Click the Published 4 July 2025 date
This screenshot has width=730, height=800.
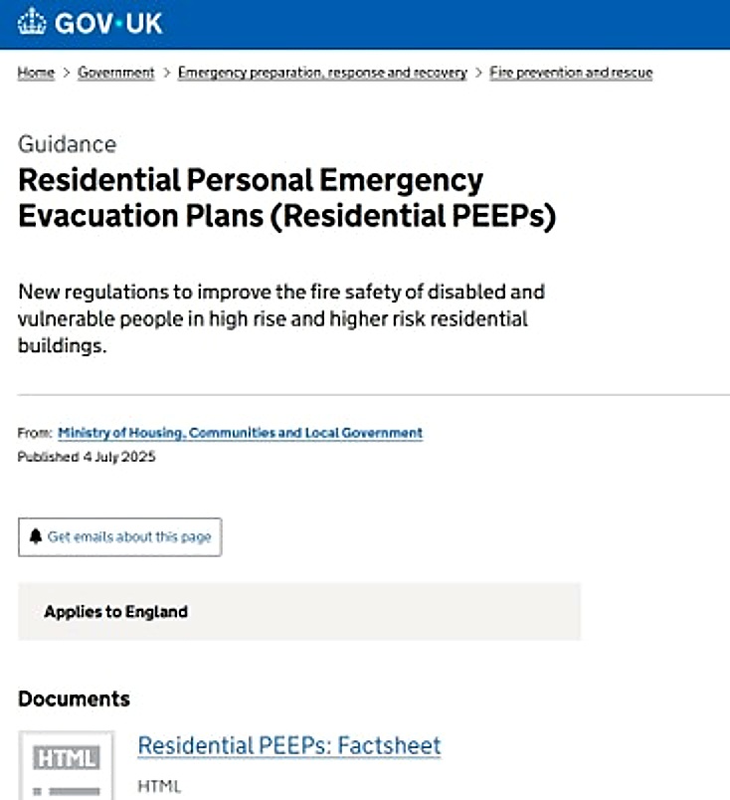(87, 457)
